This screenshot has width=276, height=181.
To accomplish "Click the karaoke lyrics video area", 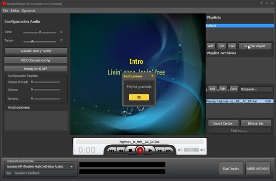I will click(138, 74).
